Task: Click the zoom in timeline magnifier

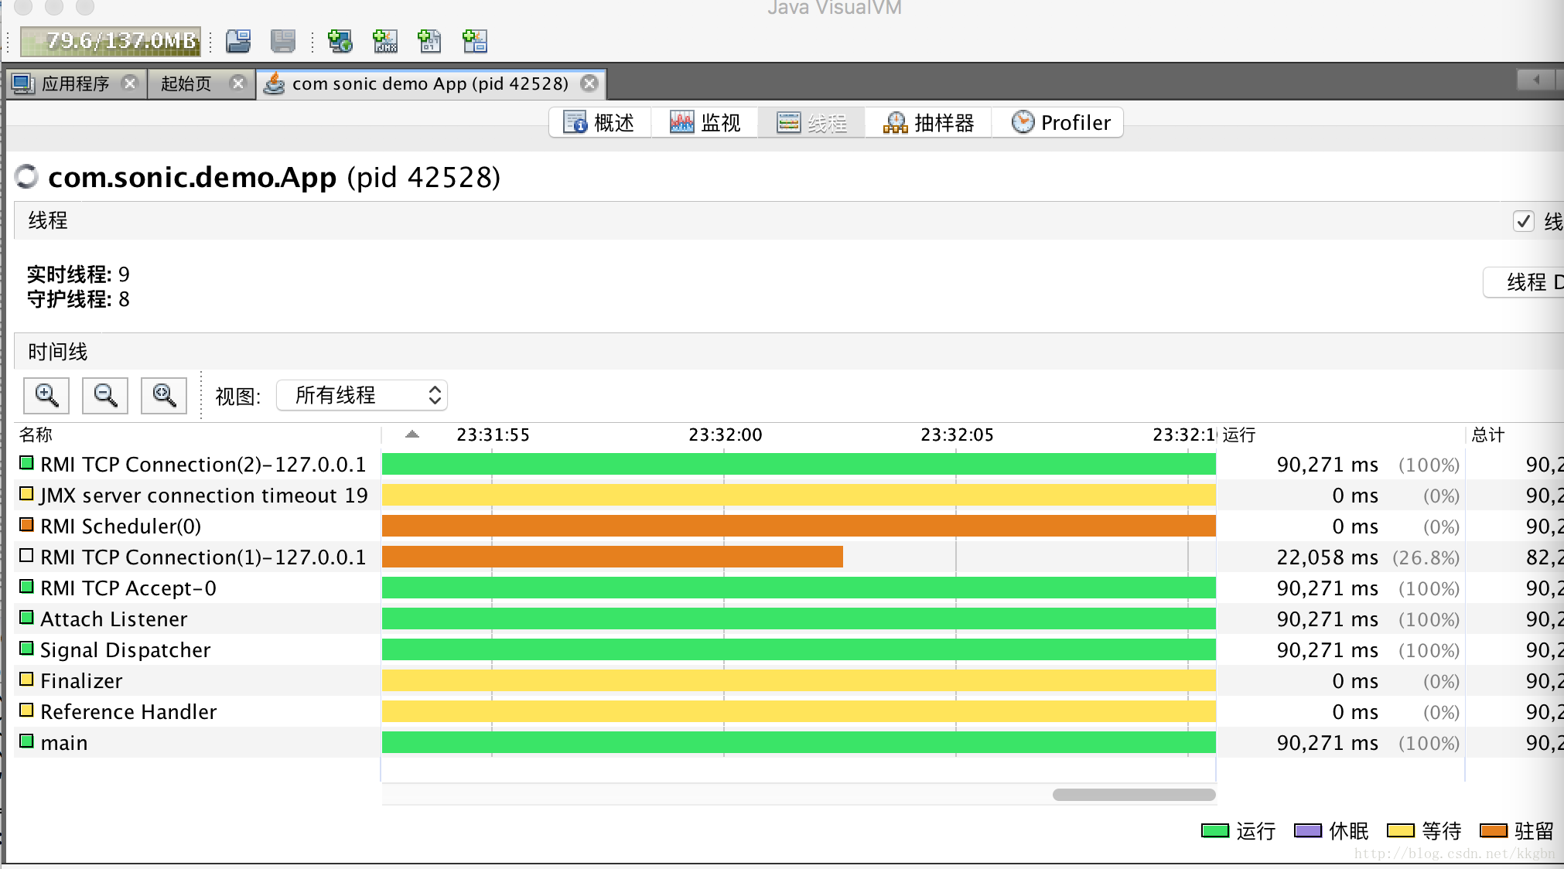Action: (46, 396)
